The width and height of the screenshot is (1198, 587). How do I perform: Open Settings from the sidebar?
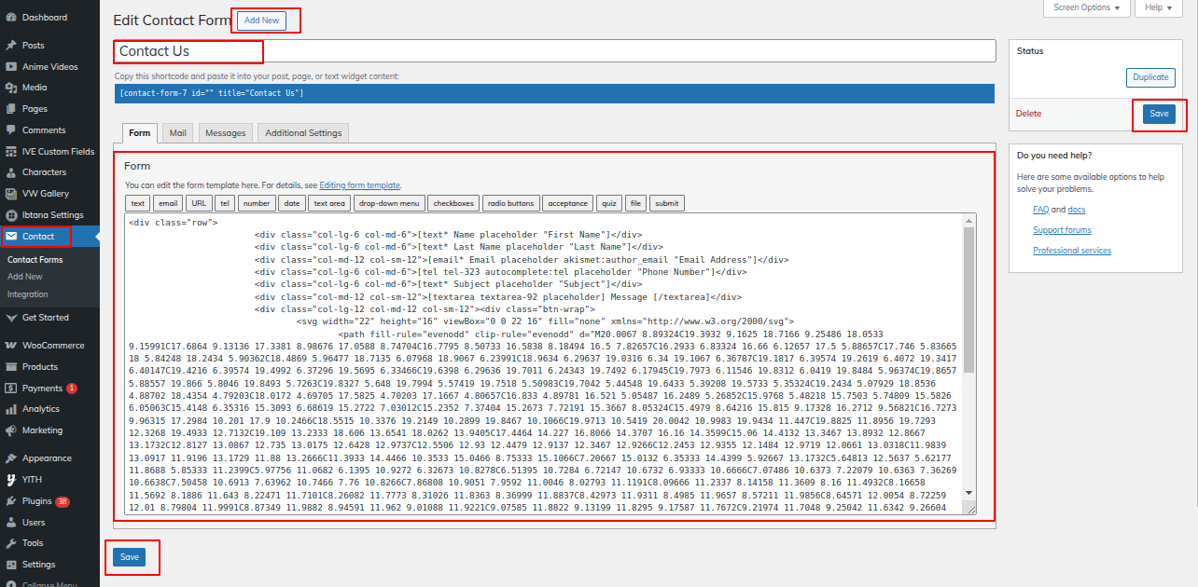[38, 565]
